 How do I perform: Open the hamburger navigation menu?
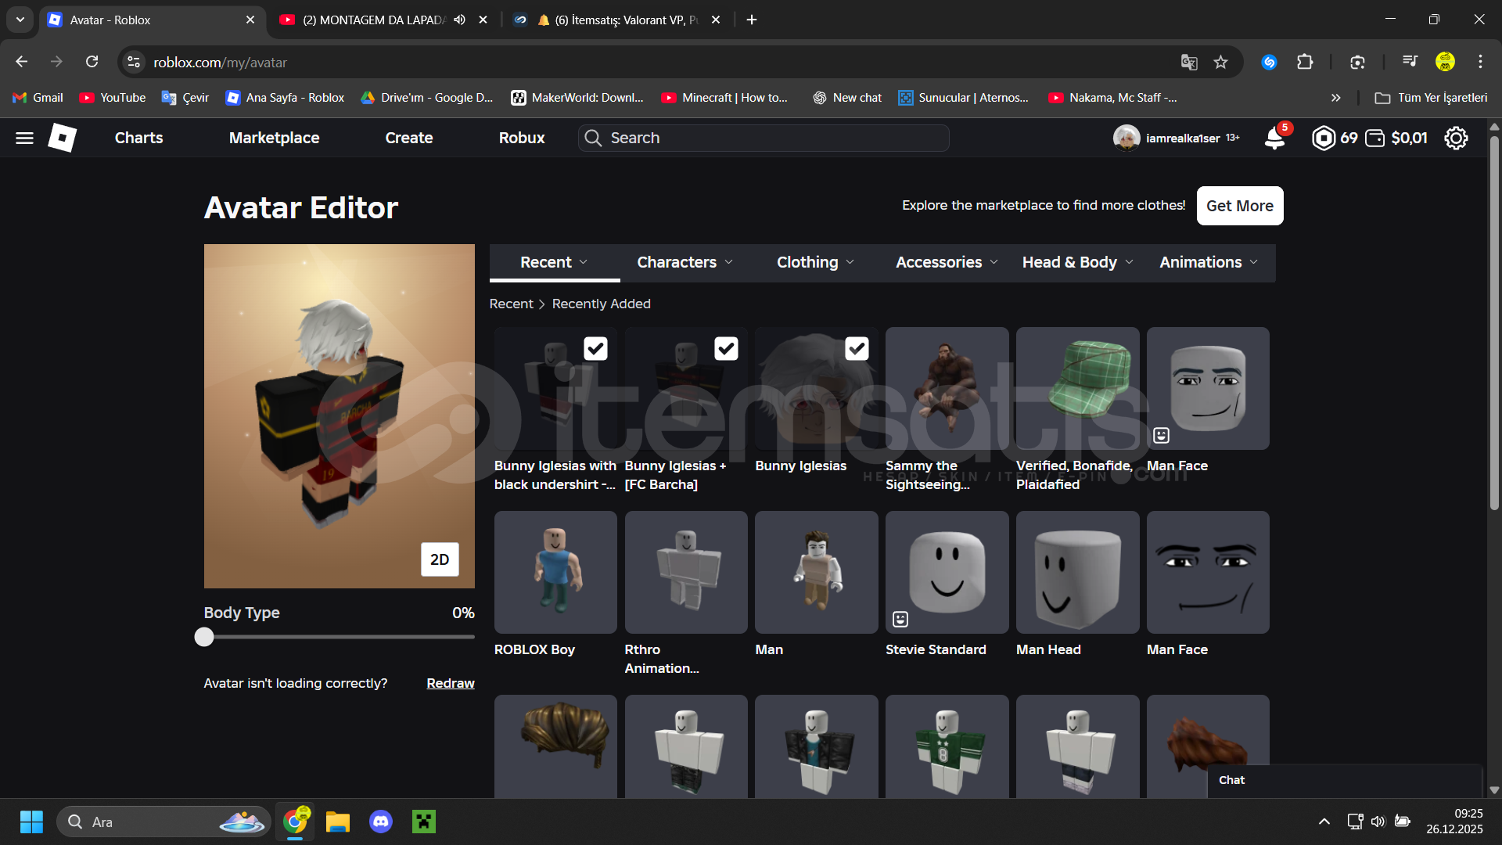(24, 138)
